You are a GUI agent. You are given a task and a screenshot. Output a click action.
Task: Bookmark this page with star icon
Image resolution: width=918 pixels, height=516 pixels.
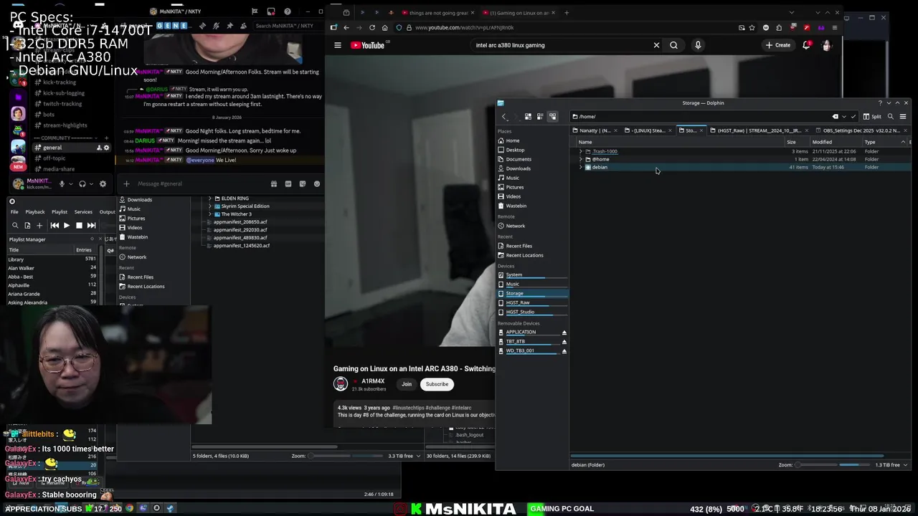click(752, 27)
